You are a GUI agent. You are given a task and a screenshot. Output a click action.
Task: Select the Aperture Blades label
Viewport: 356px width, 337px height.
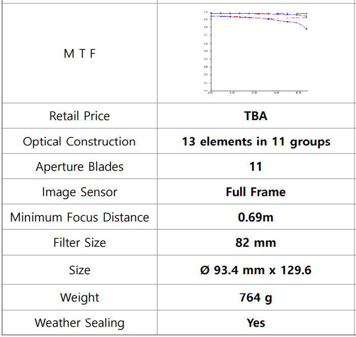click(x=80, y=167)
